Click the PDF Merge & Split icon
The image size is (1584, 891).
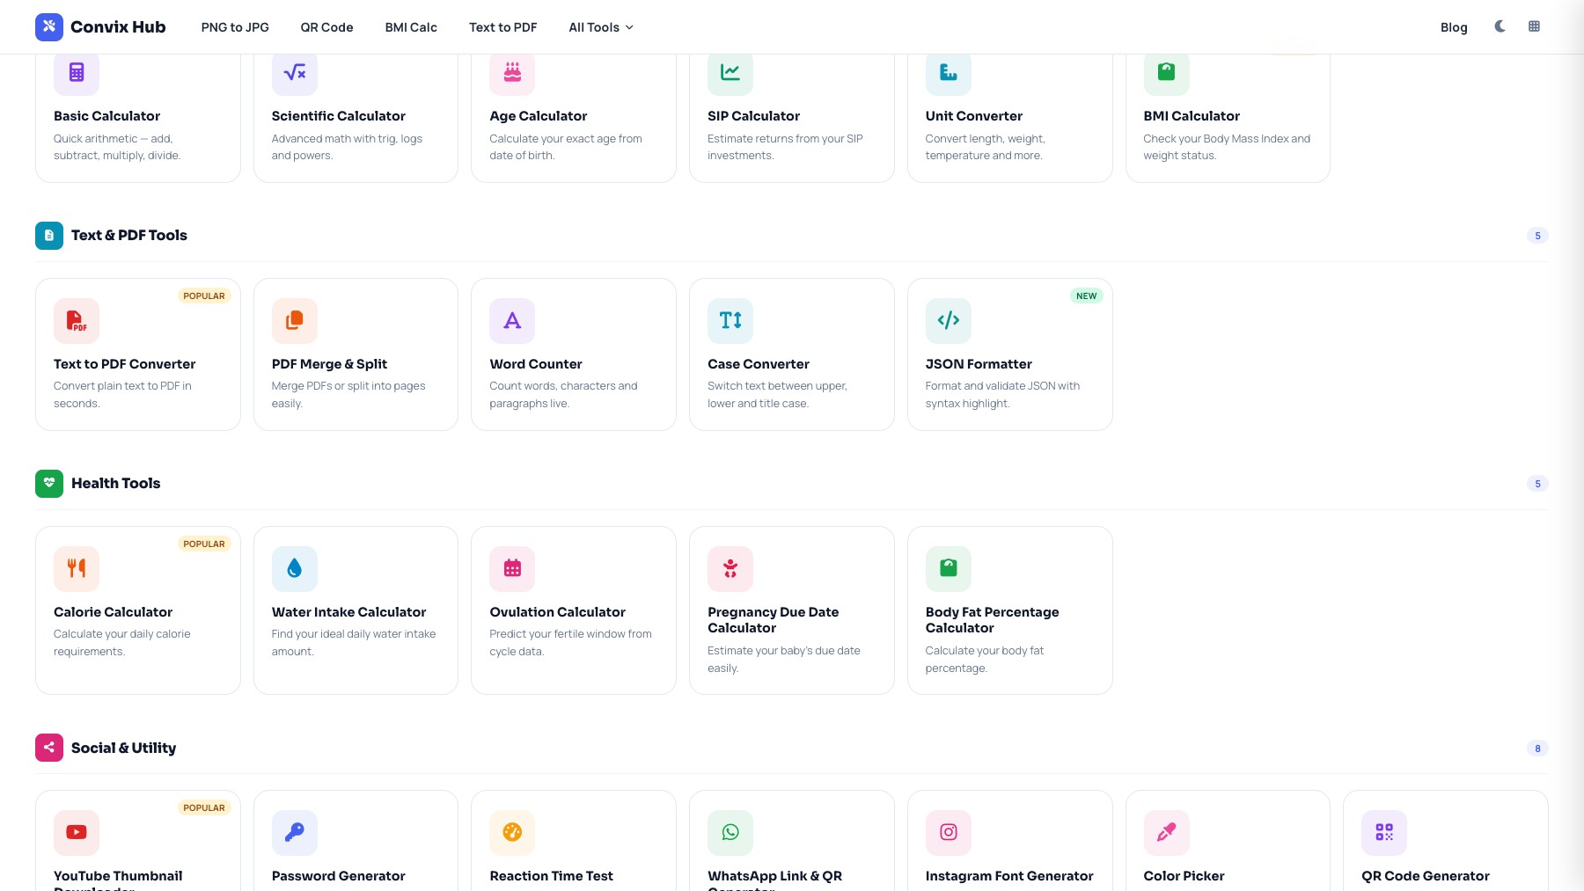click(x=295, y=321)
